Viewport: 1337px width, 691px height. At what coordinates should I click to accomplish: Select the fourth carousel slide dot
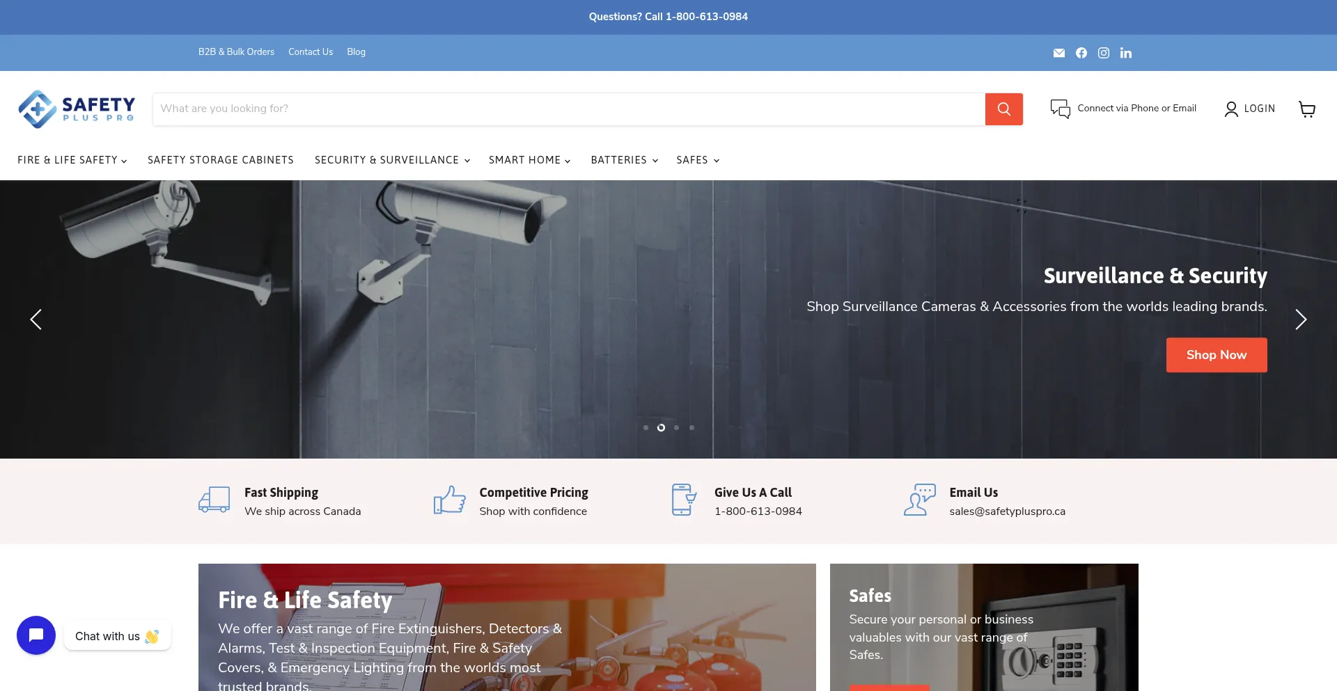(691, 428)
